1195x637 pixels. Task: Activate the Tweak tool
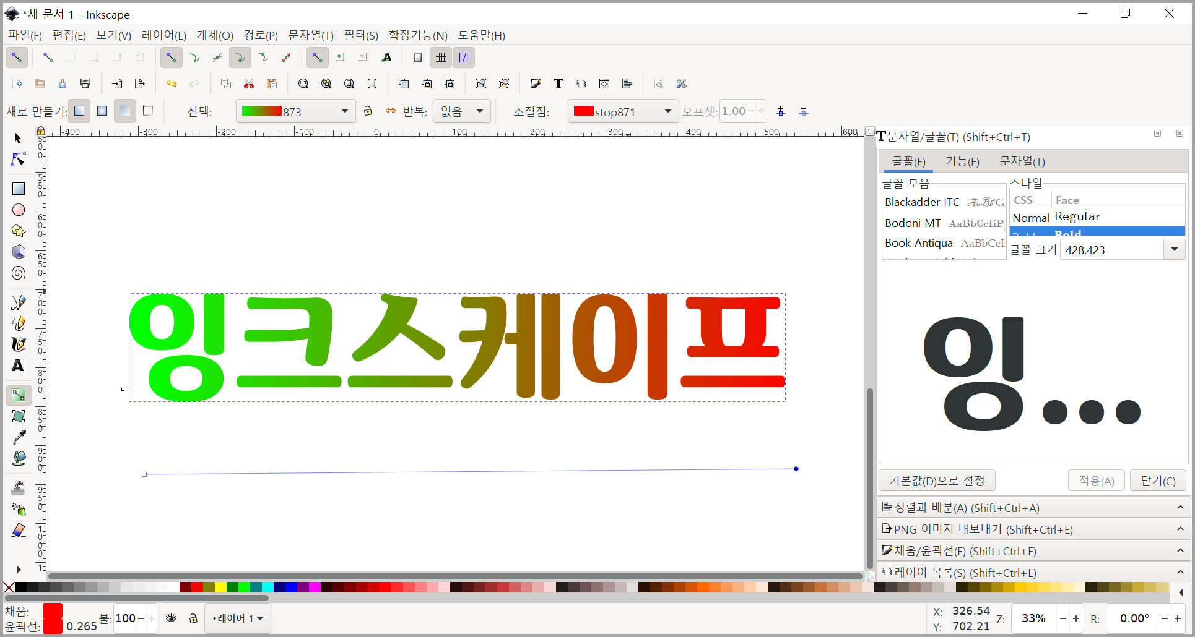[19, 488]
